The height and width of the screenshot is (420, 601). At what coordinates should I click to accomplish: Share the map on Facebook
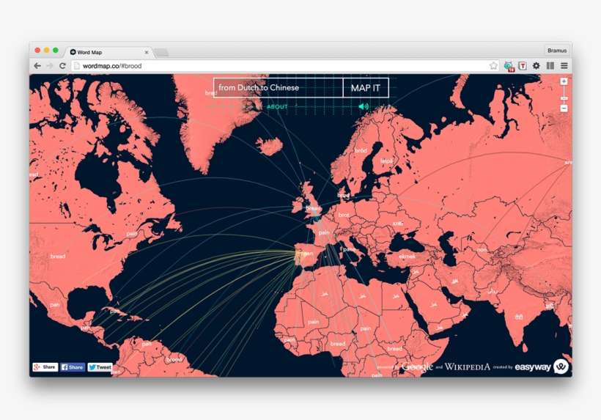(x=73, y=367)
